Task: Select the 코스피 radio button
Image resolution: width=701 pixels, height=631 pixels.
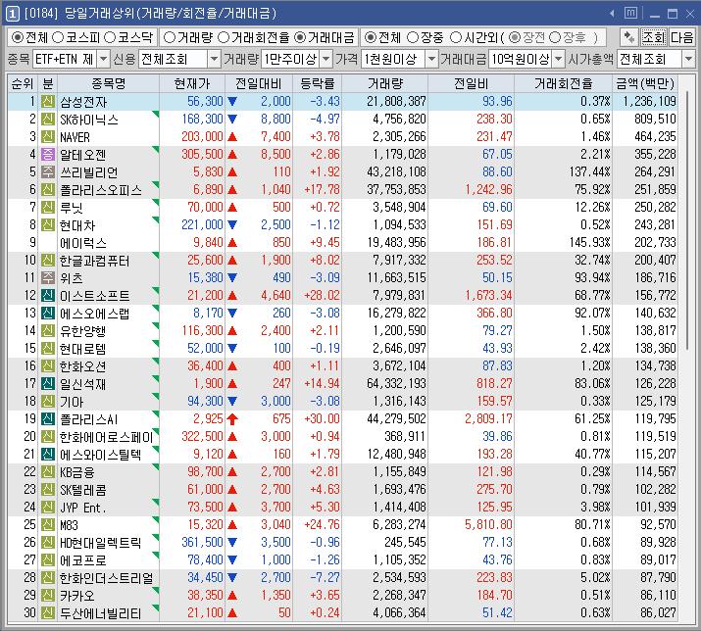Action: (58, 37)
